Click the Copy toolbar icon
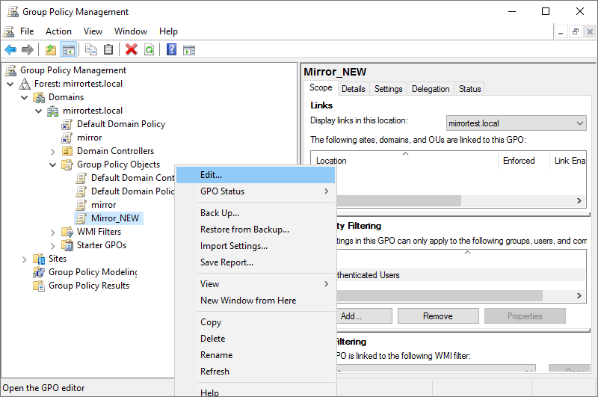This screenshot has height=397, width=598. 90,49
